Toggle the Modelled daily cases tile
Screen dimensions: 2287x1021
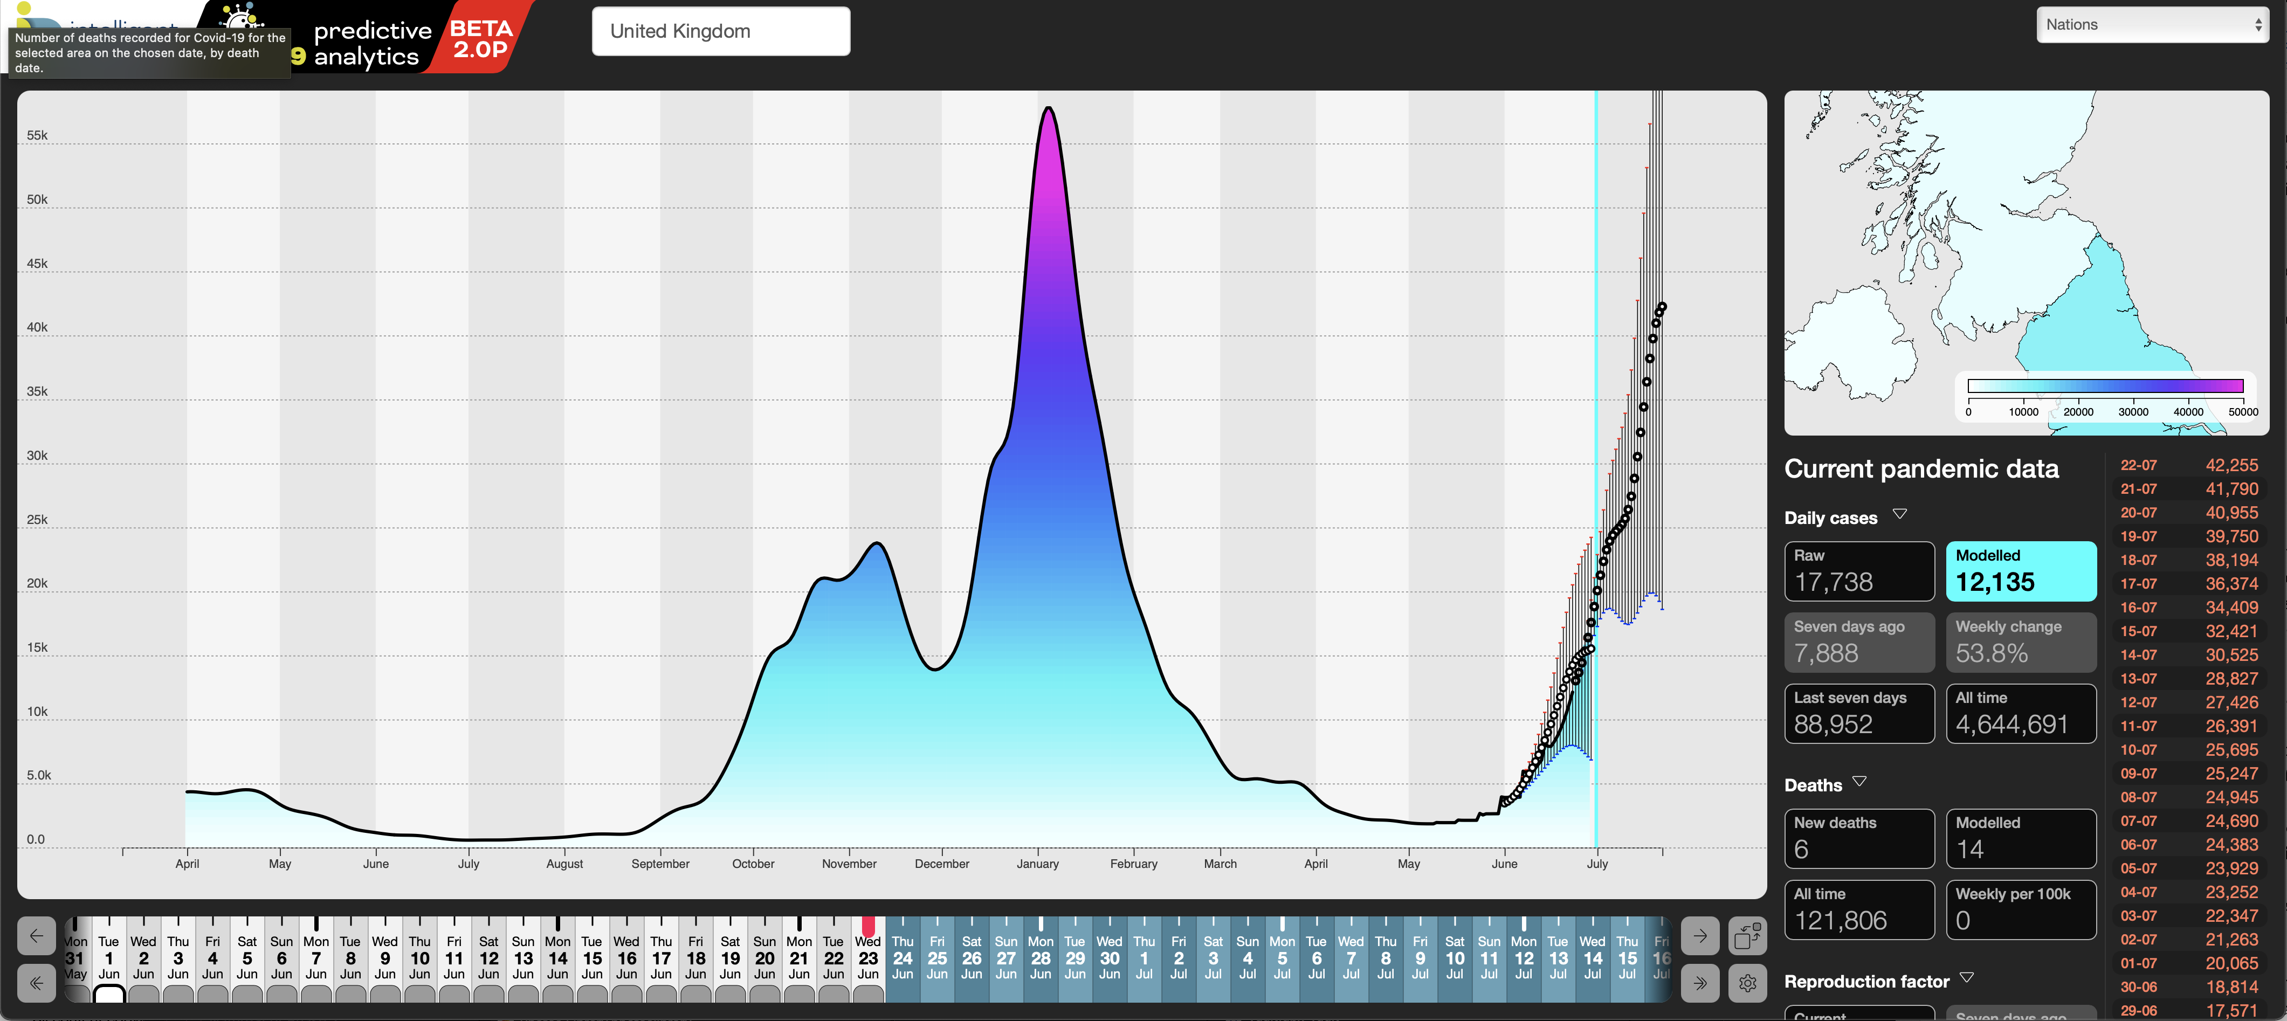pyautogui.click(x=2021, y=571)
